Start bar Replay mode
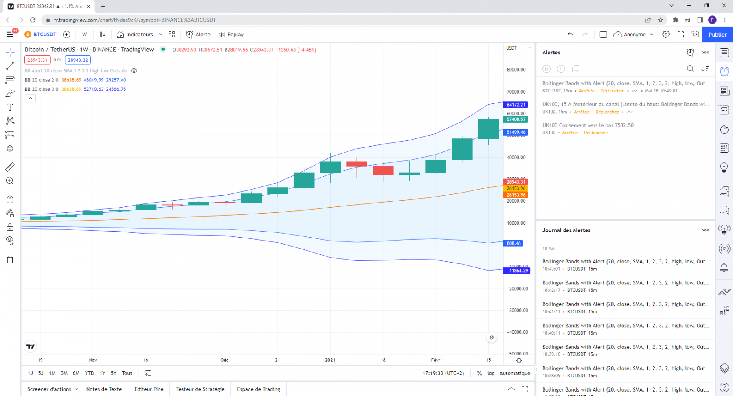The height and width of the screenshot is (396, 733). 231,35
